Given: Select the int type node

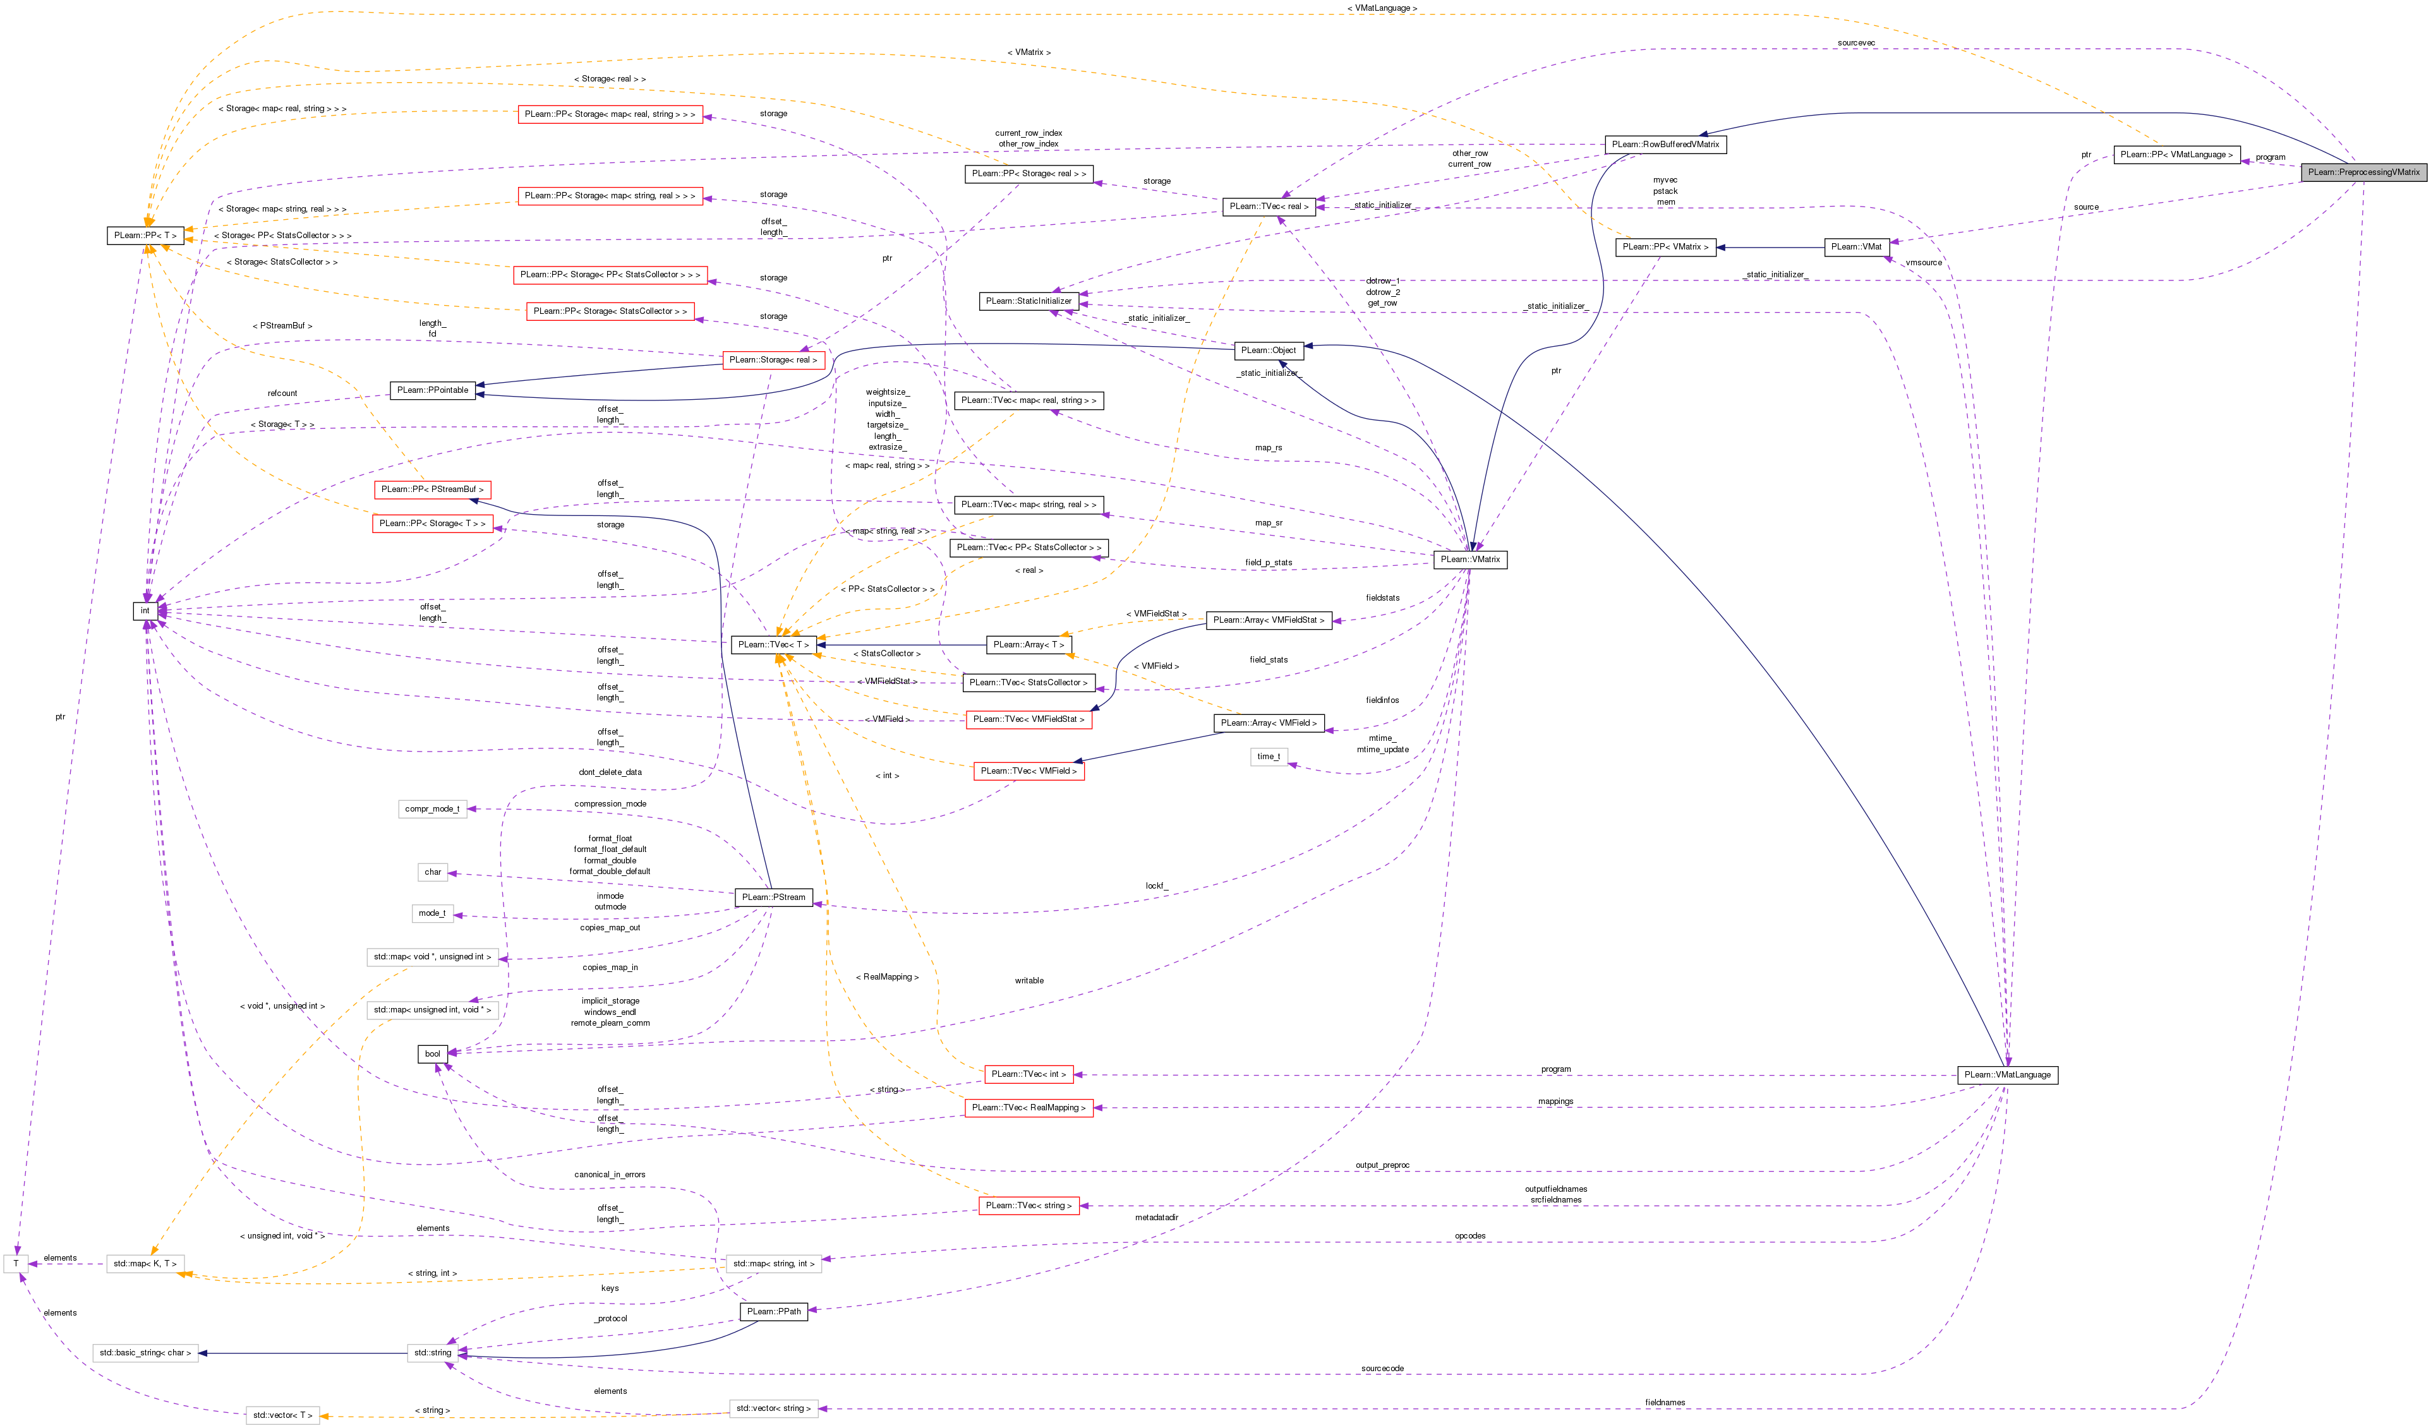Looking at the screenshot, I should click(x=146, y=610).
